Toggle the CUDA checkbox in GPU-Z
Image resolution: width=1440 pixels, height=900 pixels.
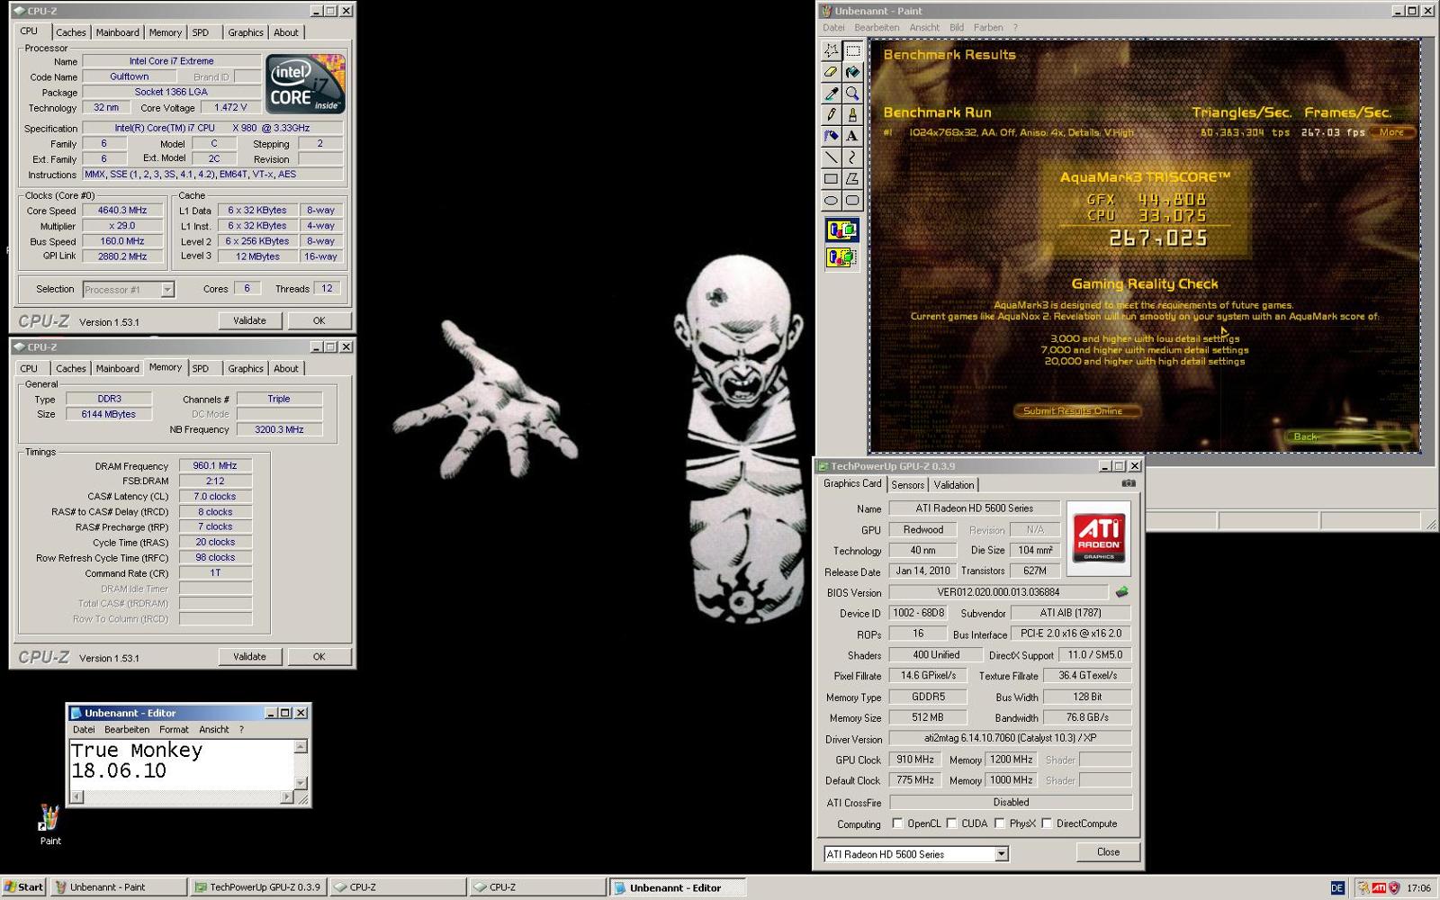pos(951,823)
